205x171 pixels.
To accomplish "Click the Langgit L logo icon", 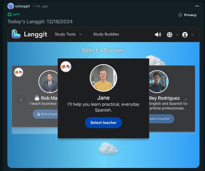I will 16,34.
